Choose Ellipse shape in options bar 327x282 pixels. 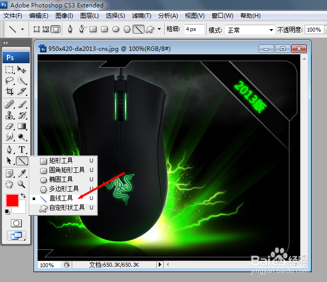pos(116,29)
